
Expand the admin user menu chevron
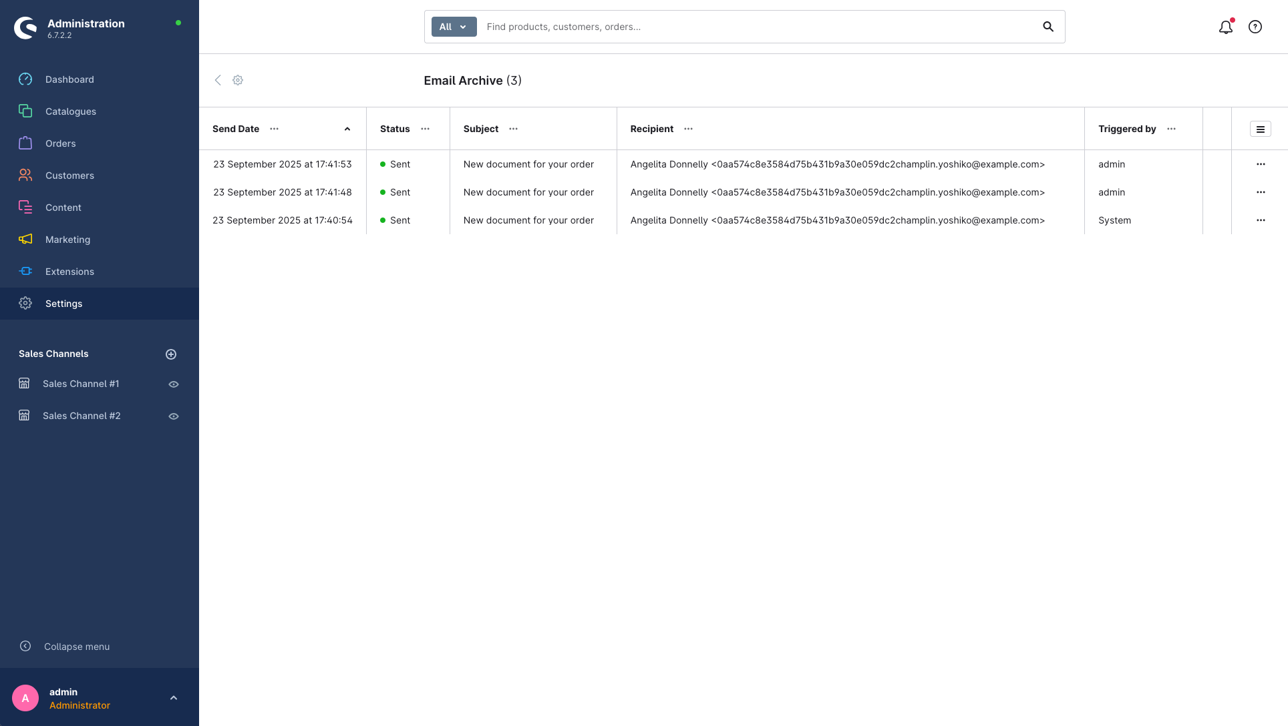(174, 698)
